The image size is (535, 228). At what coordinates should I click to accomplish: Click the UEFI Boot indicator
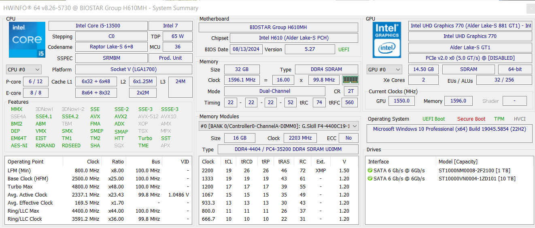[x=433, y=119]
